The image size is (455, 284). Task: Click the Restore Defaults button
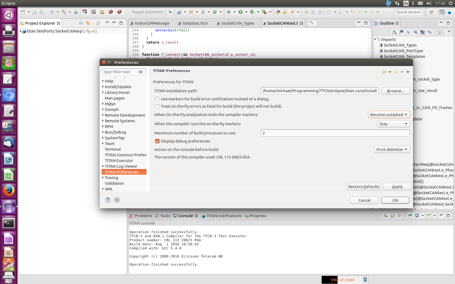[x=364, y=187]
